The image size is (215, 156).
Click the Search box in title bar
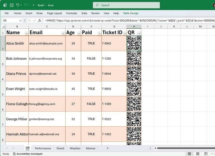tap(126, 5)
